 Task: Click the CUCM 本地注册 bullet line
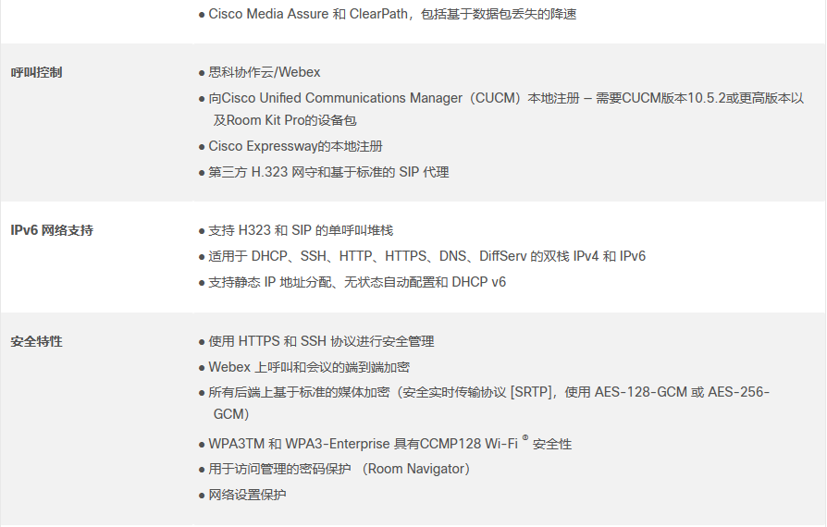[506, 99]
